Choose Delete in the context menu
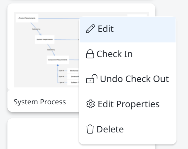The image size is (188, 149). pyautogui.click(x=128, y=129)
